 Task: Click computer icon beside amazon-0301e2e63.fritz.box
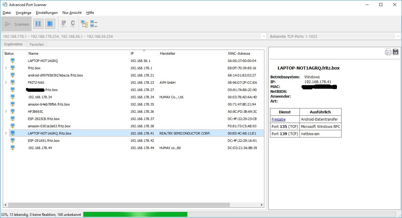13,126
